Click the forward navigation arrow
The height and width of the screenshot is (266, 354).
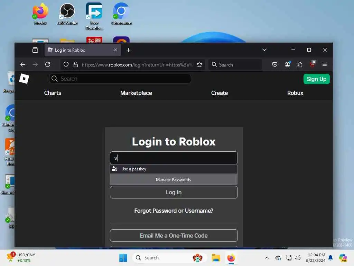35,65
